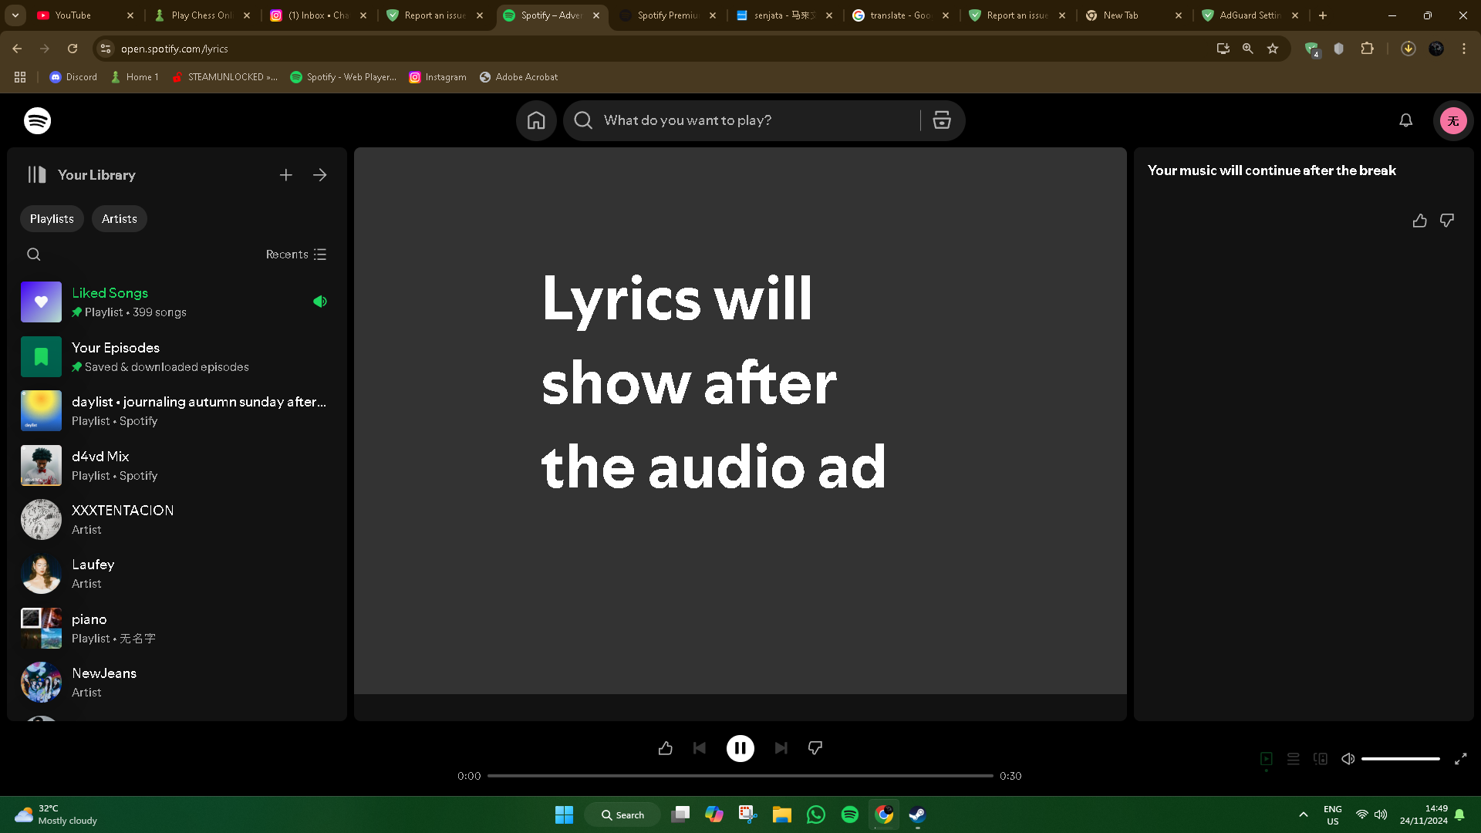The width and height of the screenshot is (1481, 833).
Task: Create a playlist with the plus button
Action: (x=285, y=175)
